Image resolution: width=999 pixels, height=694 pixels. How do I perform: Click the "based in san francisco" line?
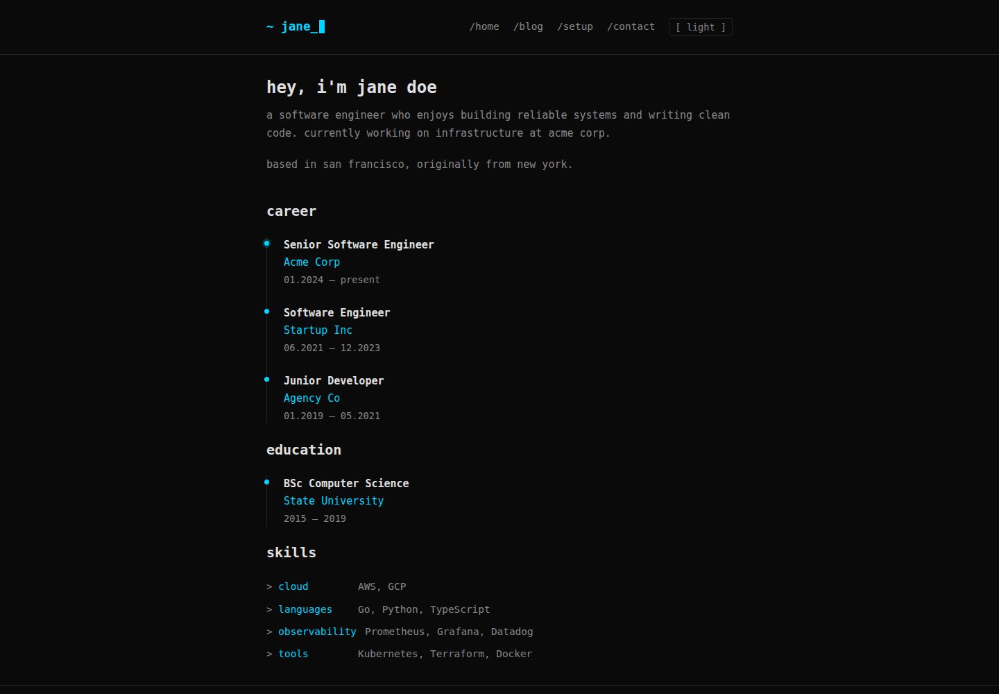point(420,164)
